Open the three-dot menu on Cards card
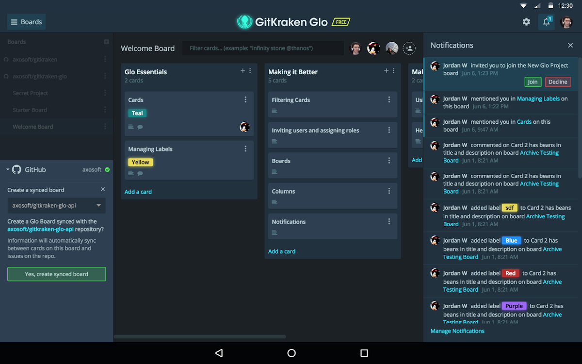Viewport: 582px width, 364px height. [x=245, y=99]
